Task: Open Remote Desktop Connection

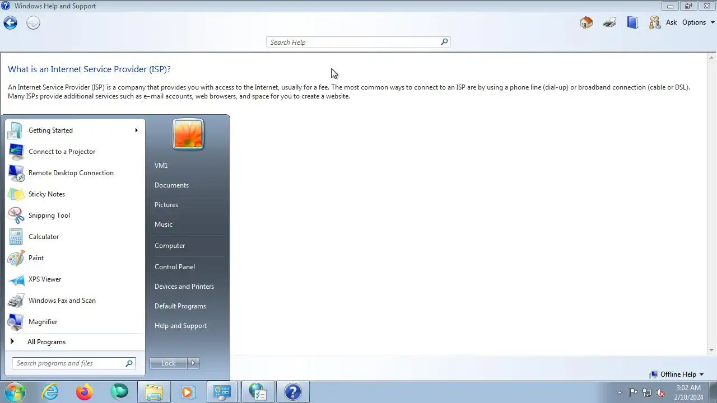Action: coord(75,173)
